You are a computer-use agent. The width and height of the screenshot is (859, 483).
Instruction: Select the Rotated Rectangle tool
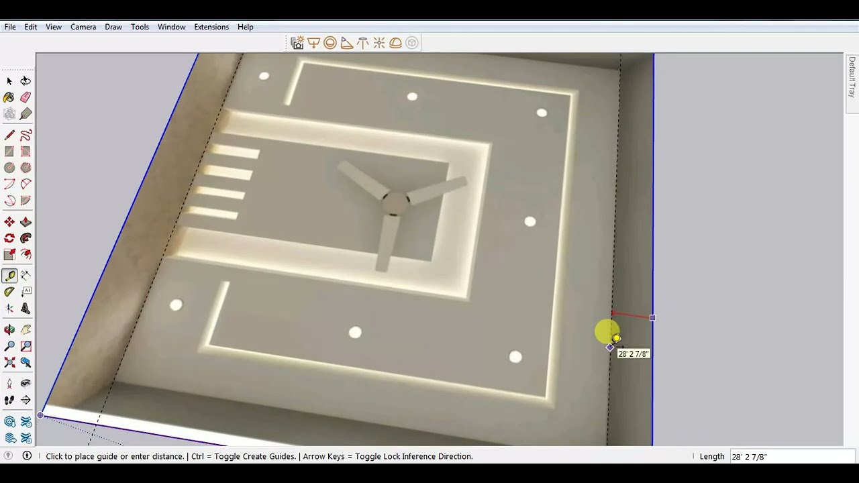click(26, 152)
